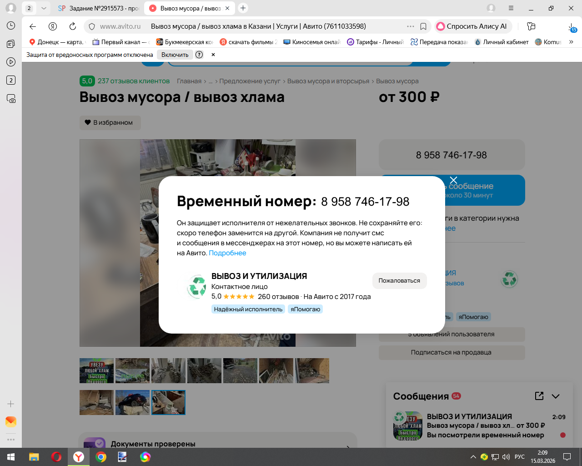Dismiss the protection notice bar

pyautogui.click(x=213, y=55)
